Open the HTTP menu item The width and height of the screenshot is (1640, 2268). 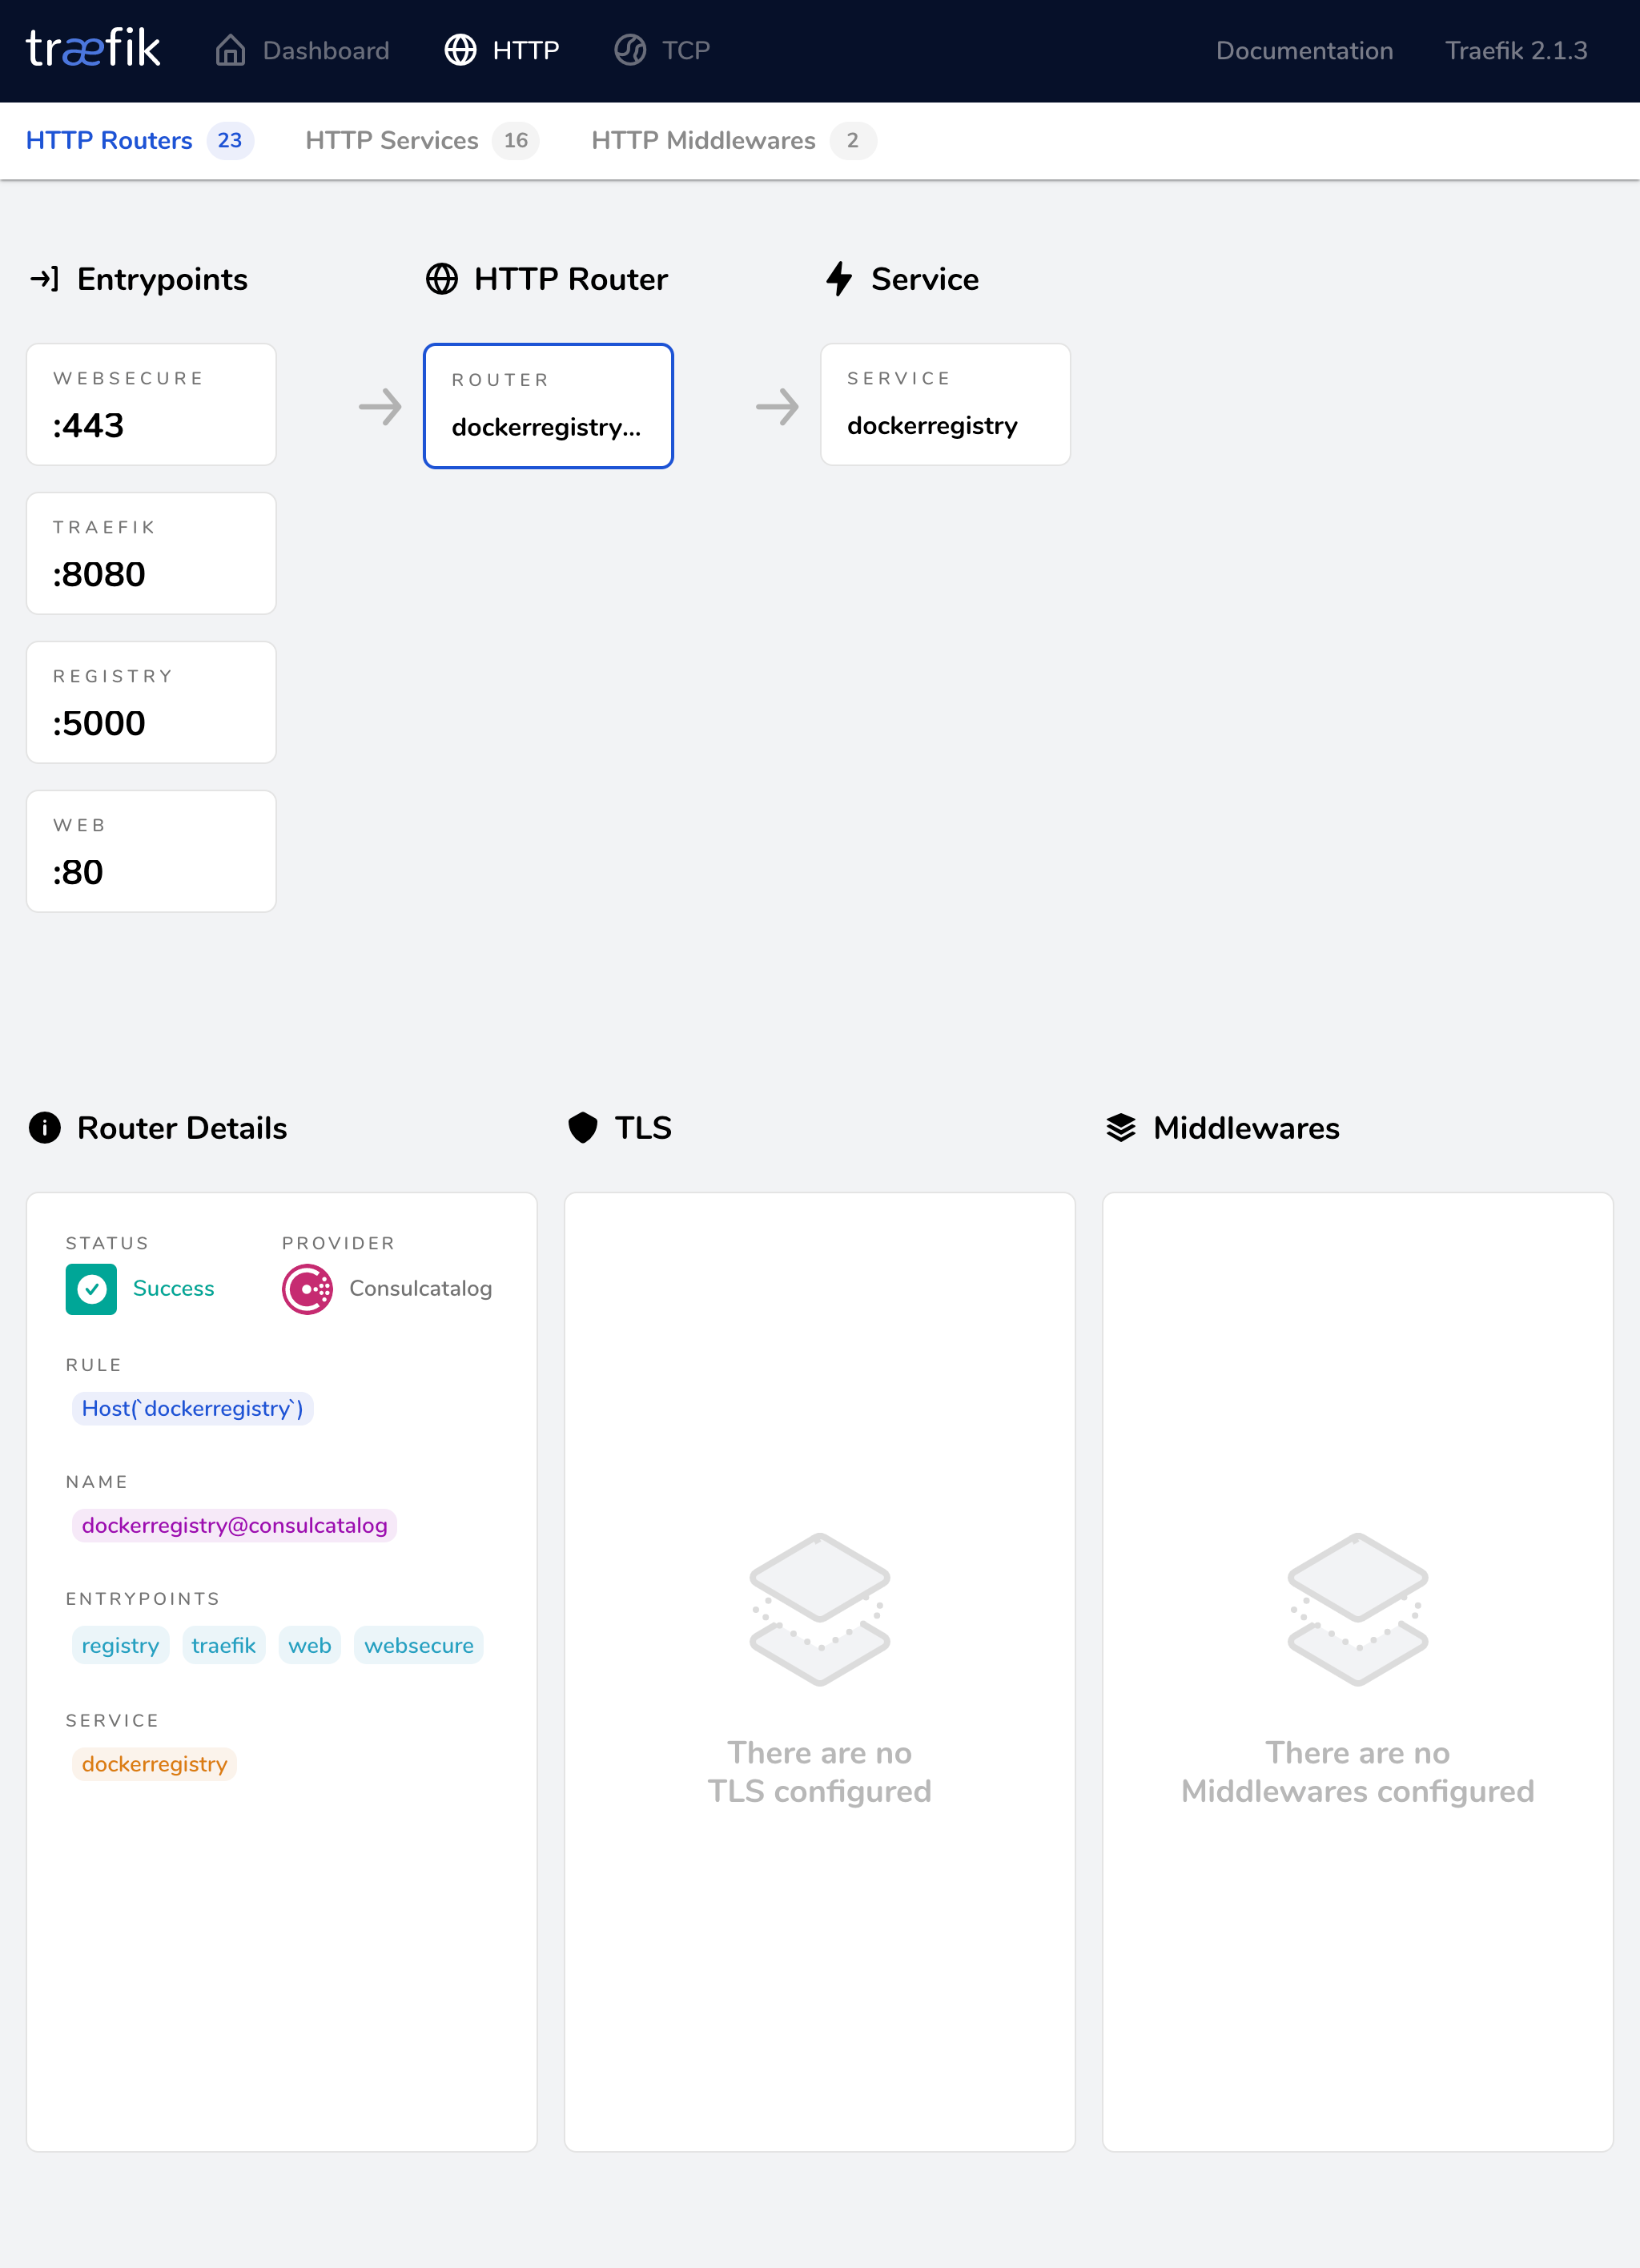click(x=502, y=50)
